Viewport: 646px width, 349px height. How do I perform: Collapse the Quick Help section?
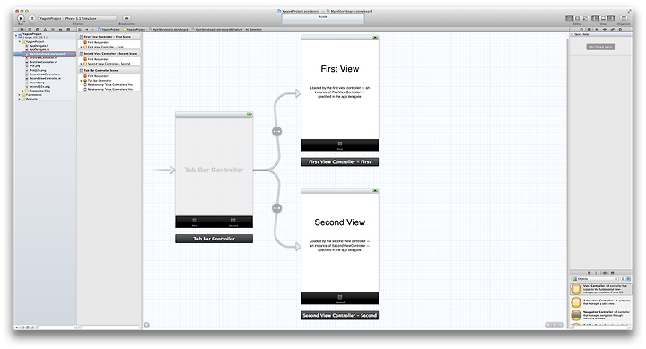pos(572,34)
